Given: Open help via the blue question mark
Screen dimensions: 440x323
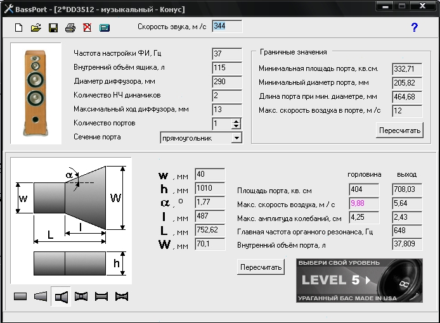Looking at the screenshot, I should (x=415, y=27).
